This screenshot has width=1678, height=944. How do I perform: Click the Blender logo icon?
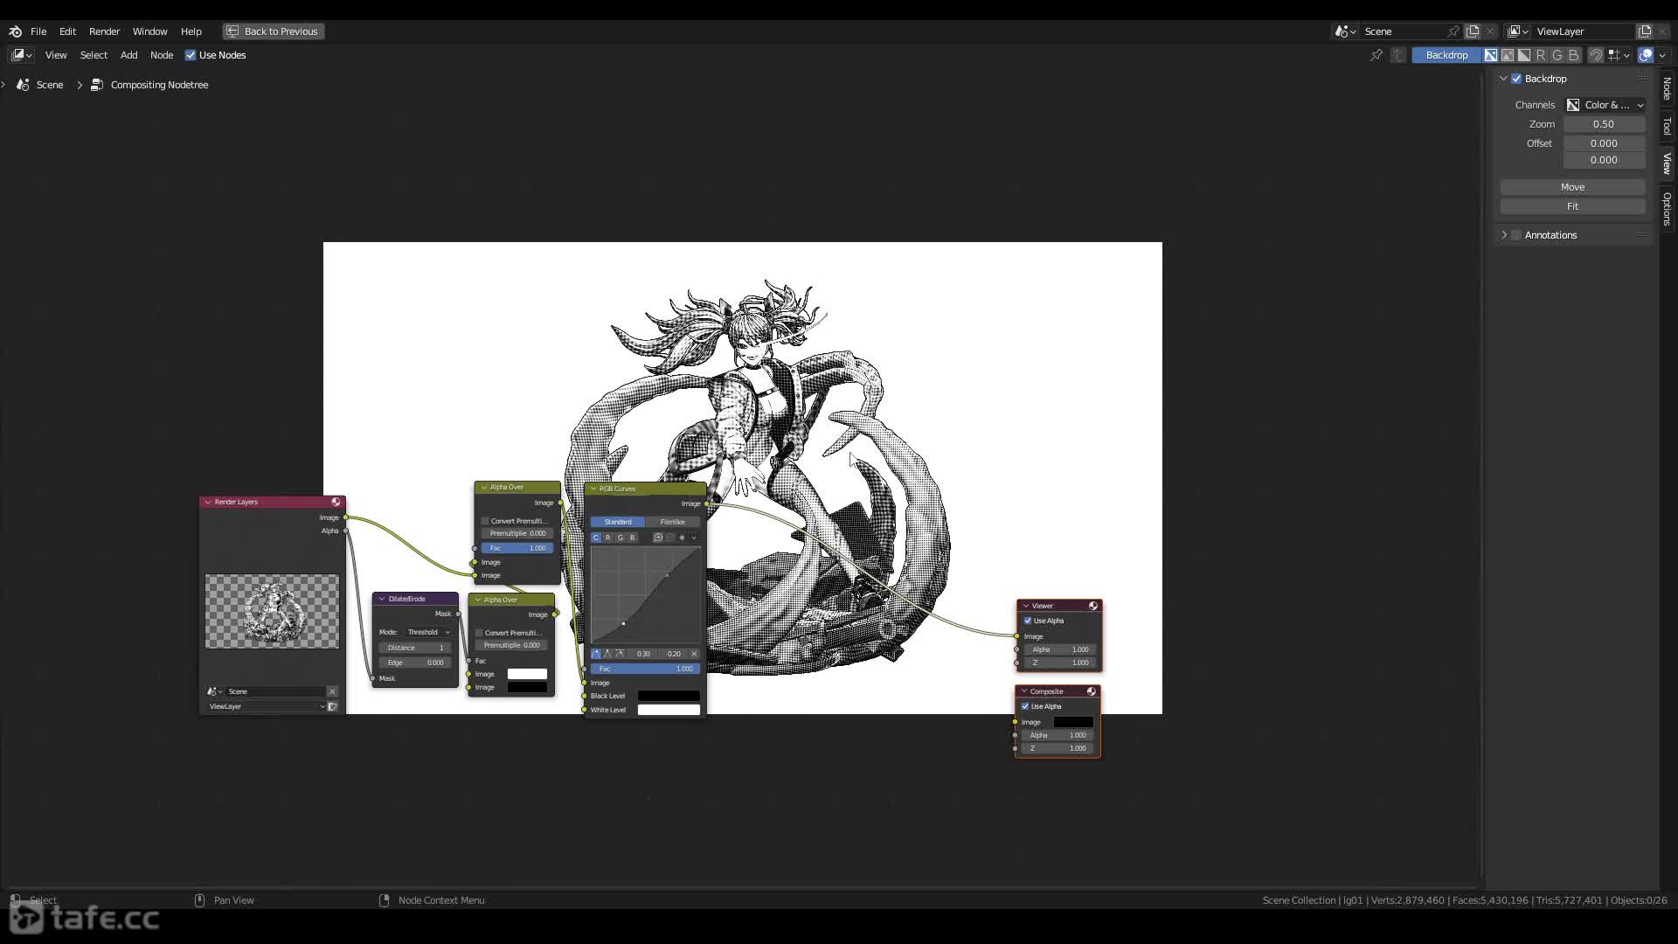click(x=15, y=31)
